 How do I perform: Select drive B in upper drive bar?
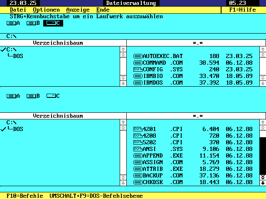coord(33,23)
